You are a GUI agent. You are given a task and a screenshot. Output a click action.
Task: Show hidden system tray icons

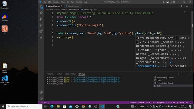pos(148,106)
